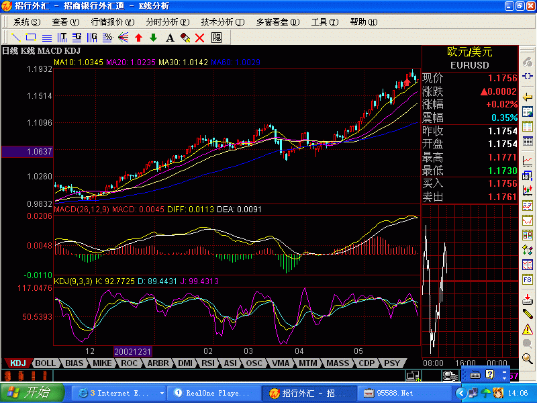Select the vertical time lines T tool
The image size is (537, 403).
tap(62, 38)
